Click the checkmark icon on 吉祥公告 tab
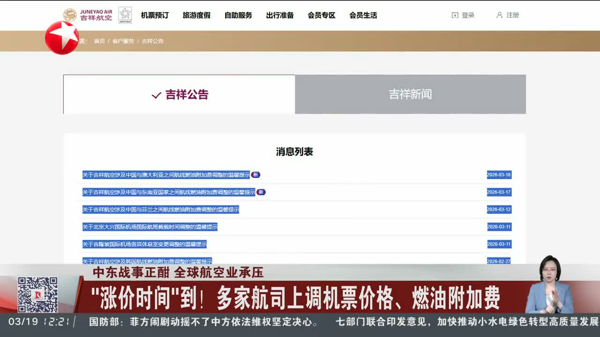This screenshot has width=600, height=337. [x=156, y=95]
